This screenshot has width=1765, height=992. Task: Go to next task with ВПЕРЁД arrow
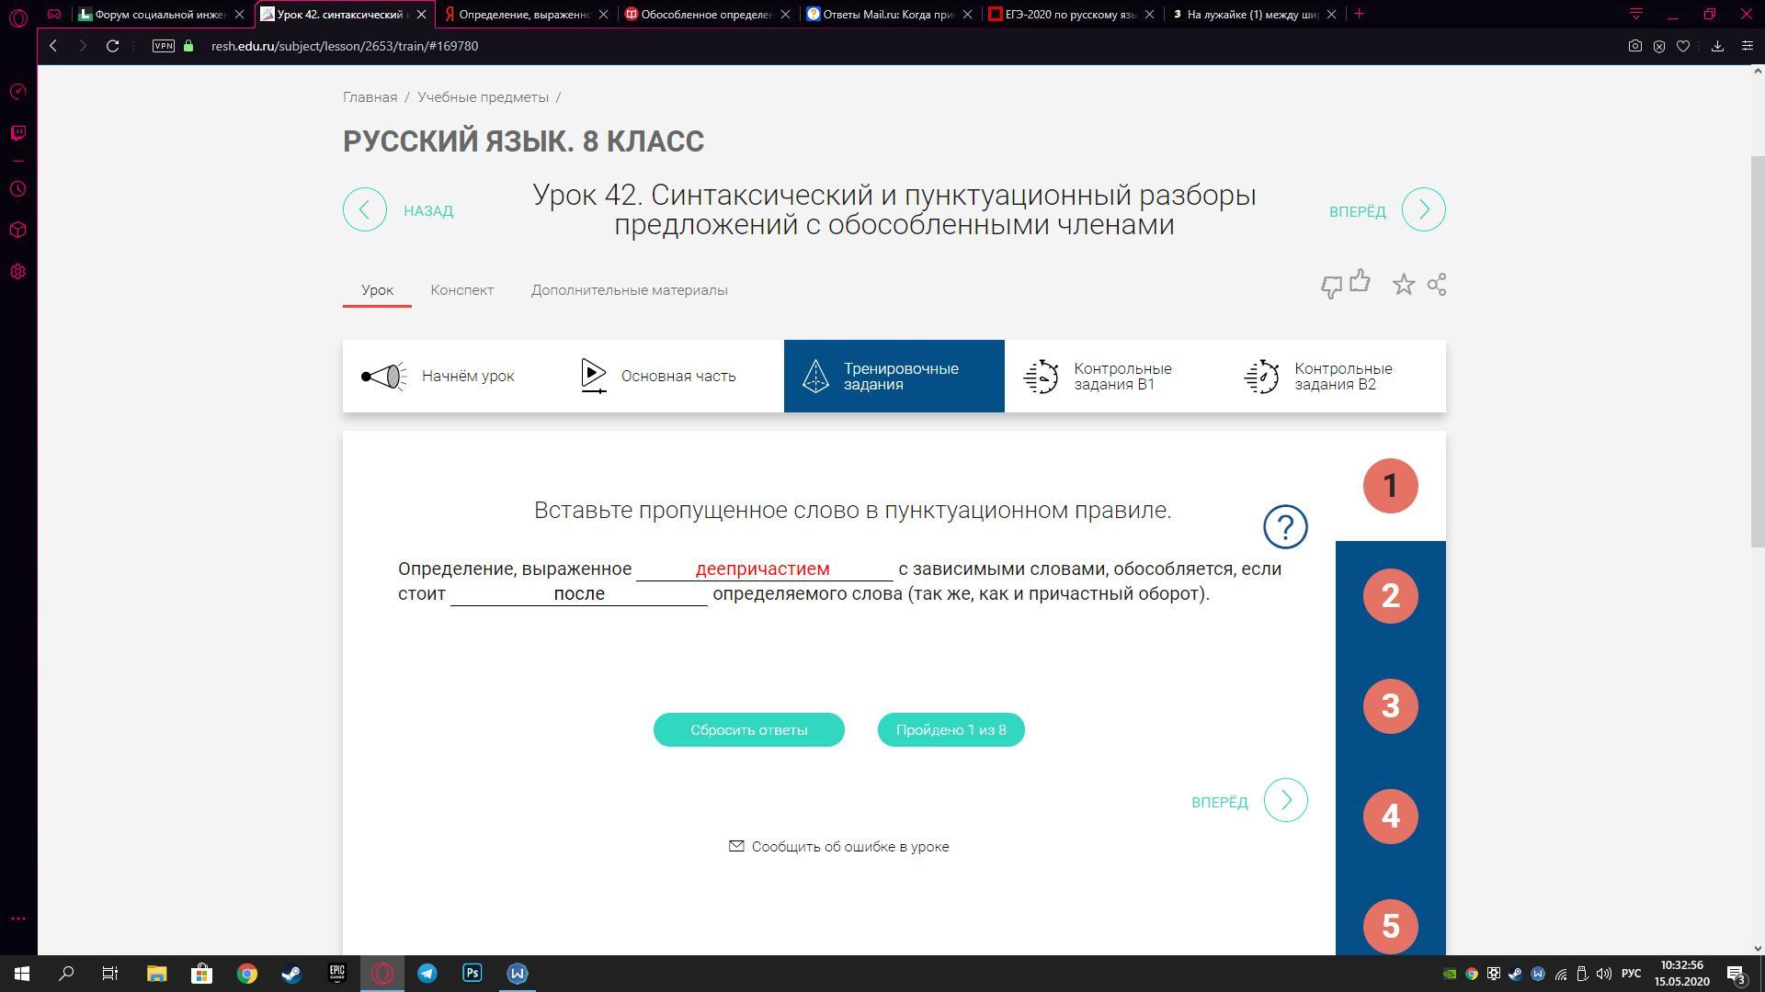pos(1285,801)
